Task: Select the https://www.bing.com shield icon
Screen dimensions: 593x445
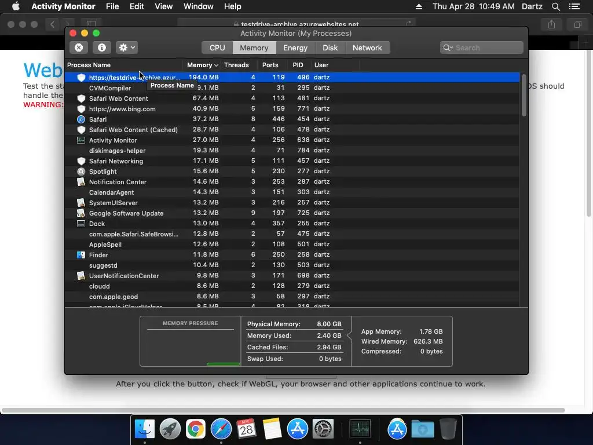Action: click(x=81, y=109)
